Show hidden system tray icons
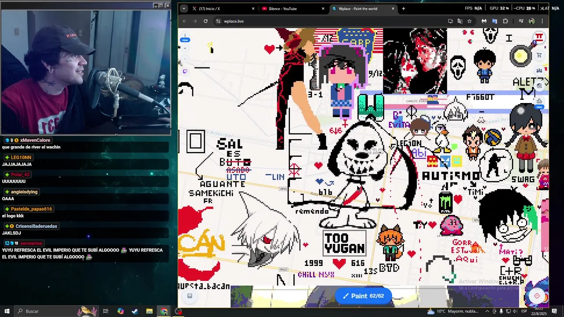 487,311
